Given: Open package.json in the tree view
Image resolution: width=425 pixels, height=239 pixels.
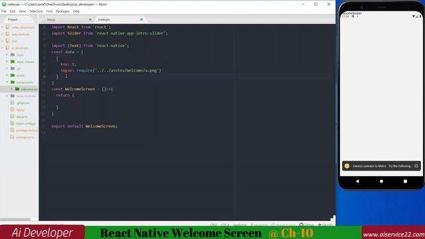Looking at the screenshot, I should coord(25,137).
